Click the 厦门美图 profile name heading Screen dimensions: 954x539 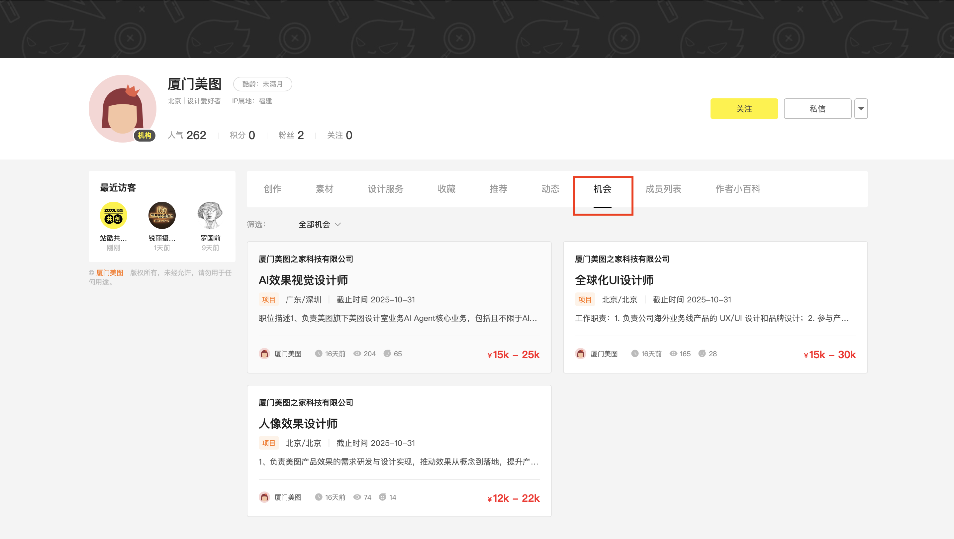pyautogui.click(x=194, y=84)
